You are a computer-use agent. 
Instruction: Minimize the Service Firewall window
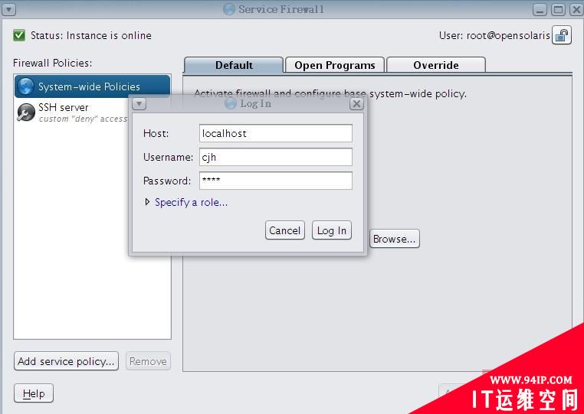coord(540,9)
